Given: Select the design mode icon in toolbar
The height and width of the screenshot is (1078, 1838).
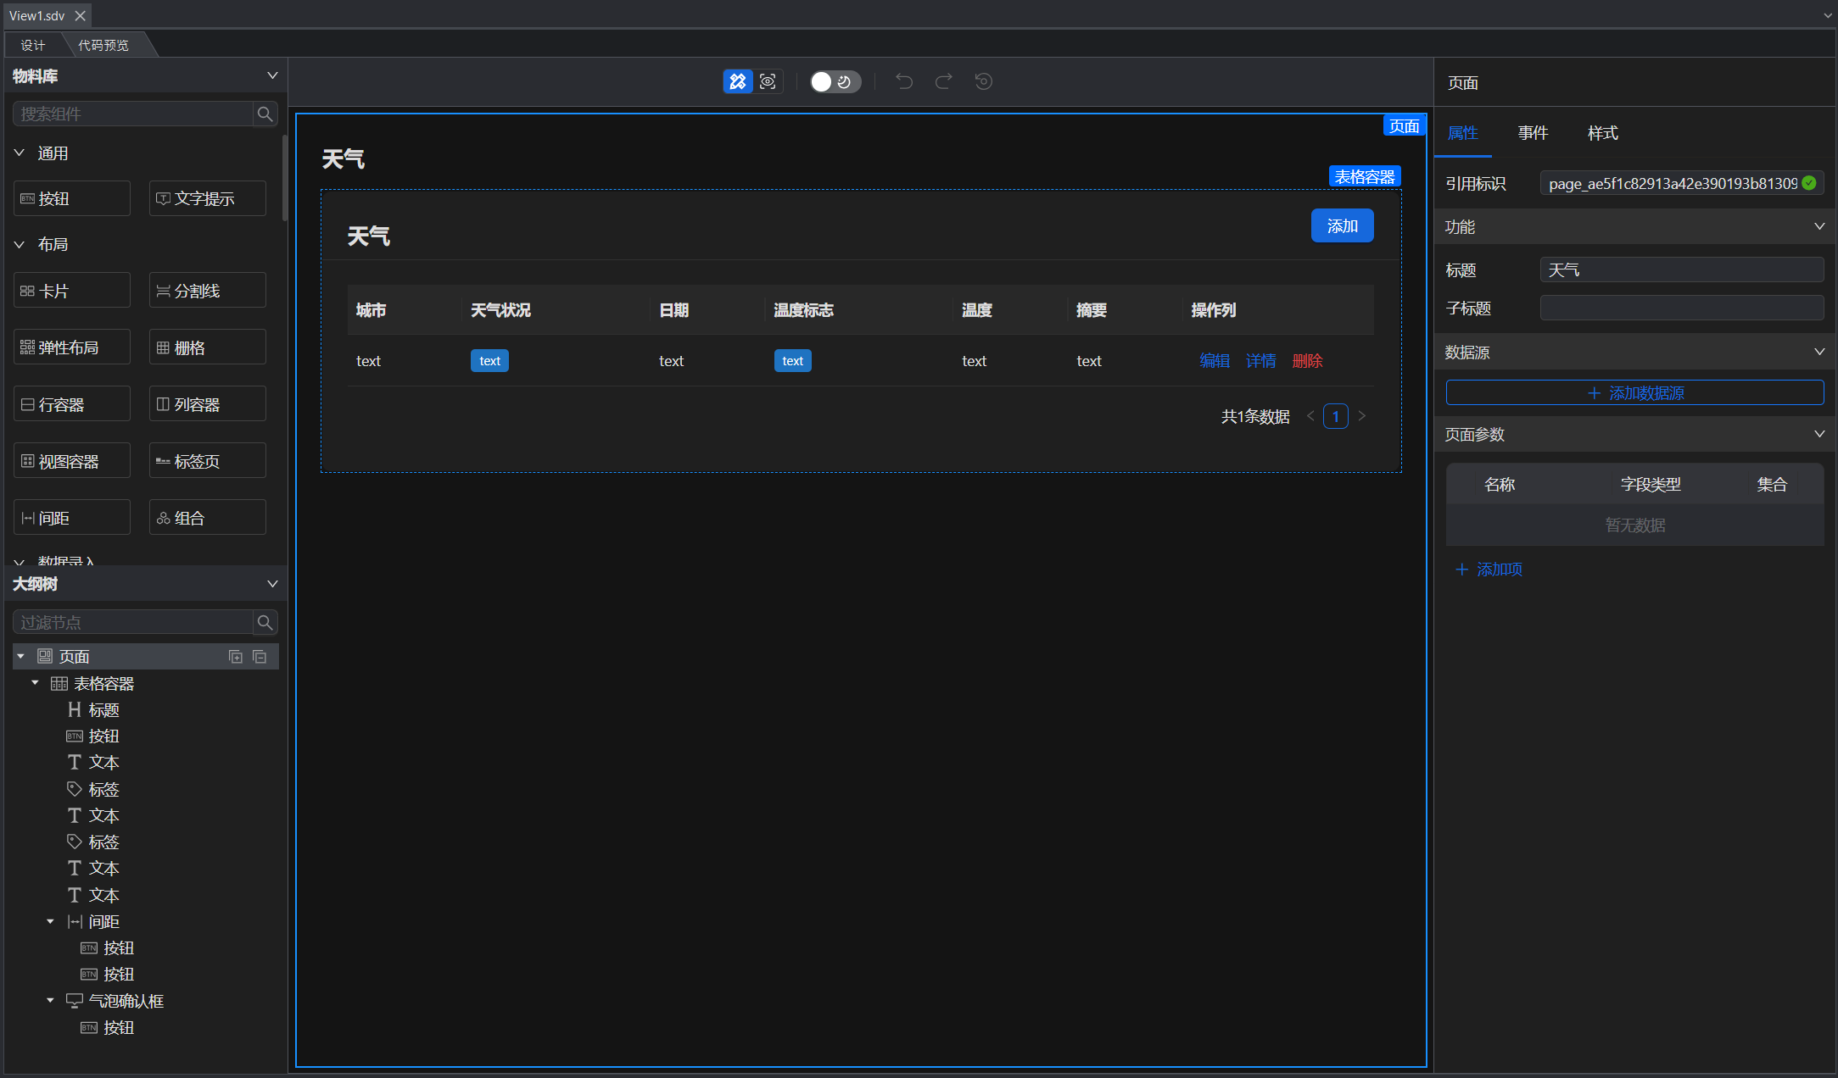Looking at the screenshot, I should pos(738,81).
